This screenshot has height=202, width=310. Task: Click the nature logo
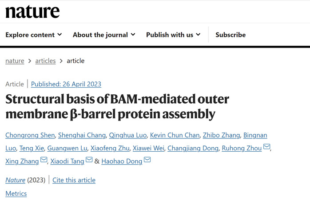pos(32,12)
